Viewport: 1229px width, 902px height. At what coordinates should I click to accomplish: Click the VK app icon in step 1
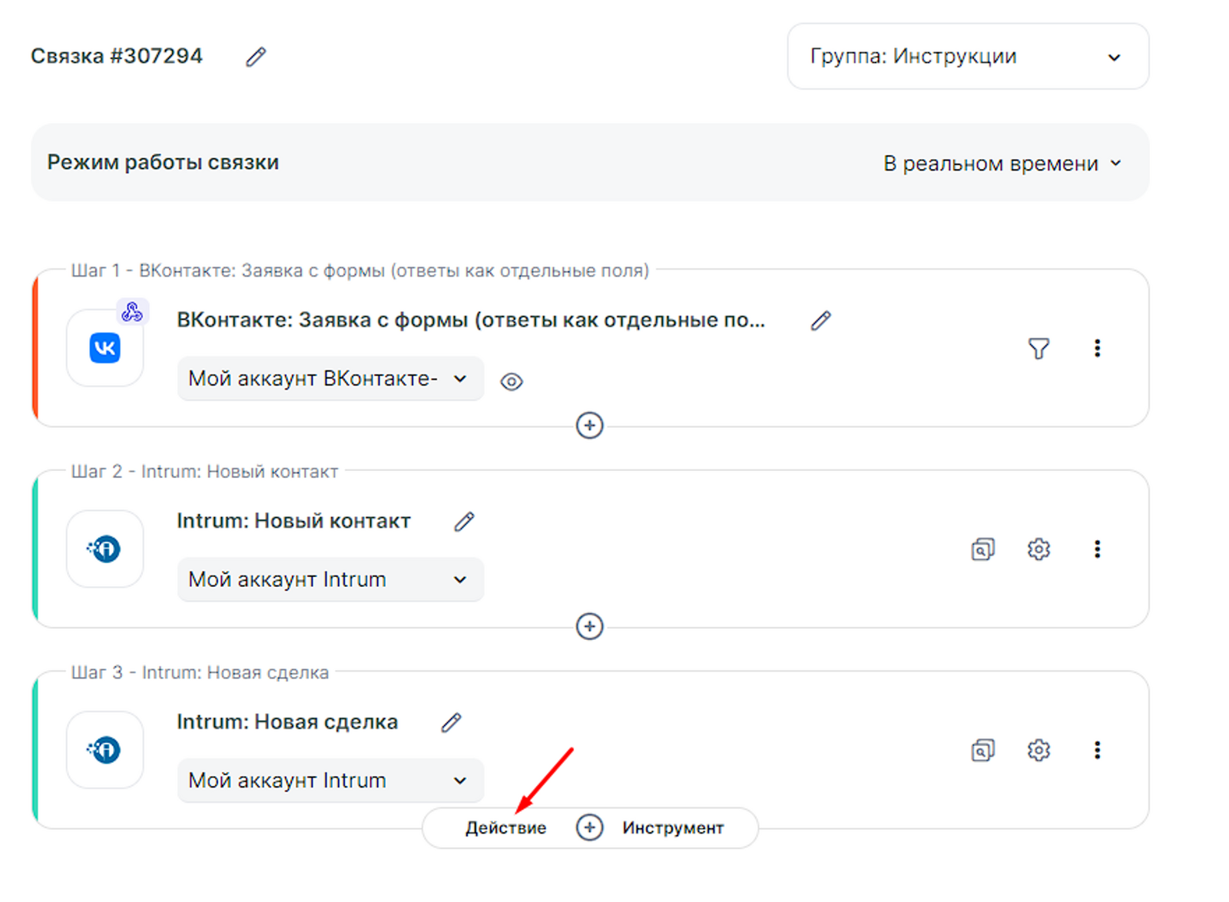(105, 348)
